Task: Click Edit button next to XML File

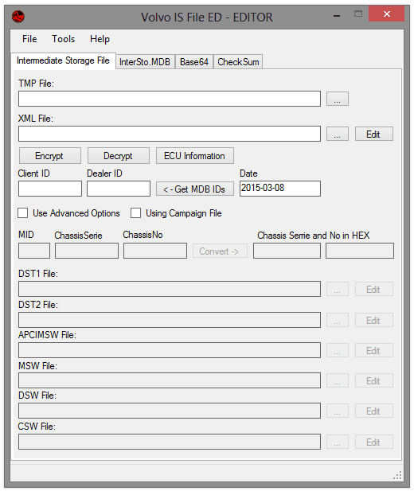Action: pyautogui.click(x=373, y=134)
